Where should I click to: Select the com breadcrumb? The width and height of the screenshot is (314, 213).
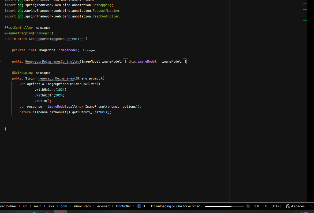point(64,206)
